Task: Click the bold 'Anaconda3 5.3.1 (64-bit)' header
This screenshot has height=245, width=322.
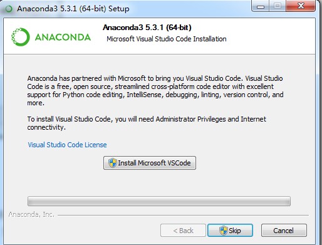Action: (x=147, y=28)
